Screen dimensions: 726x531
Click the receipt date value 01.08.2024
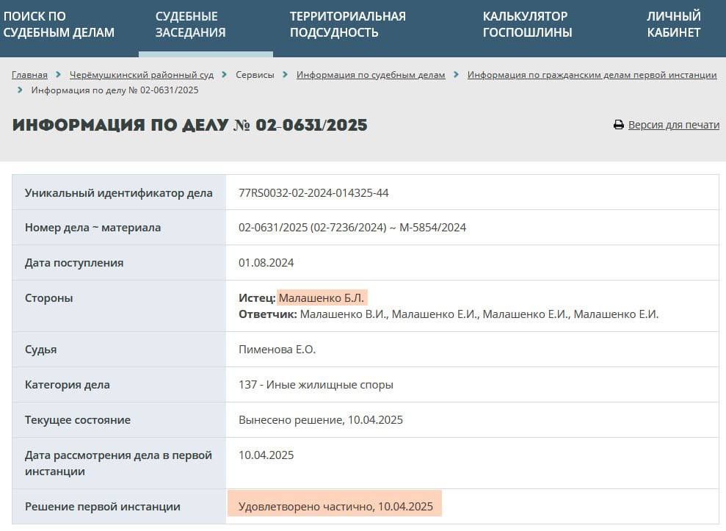coord(266,263)
